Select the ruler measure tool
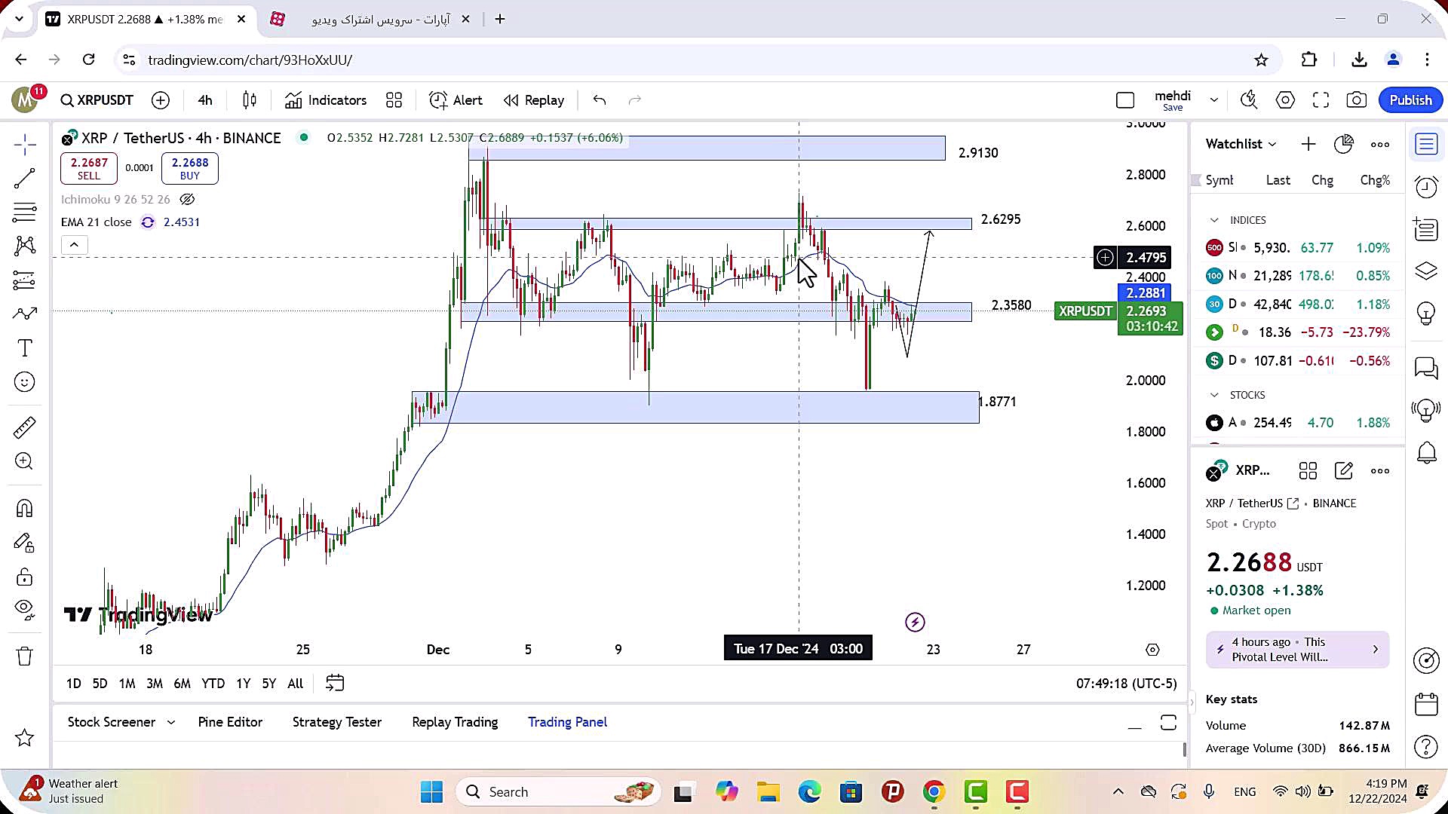Screen dimensions: 1448x814 tap(24, 427)
